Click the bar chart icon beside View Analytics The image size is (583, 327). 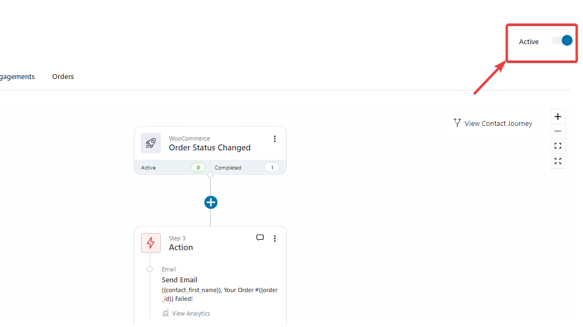(166, 313)
